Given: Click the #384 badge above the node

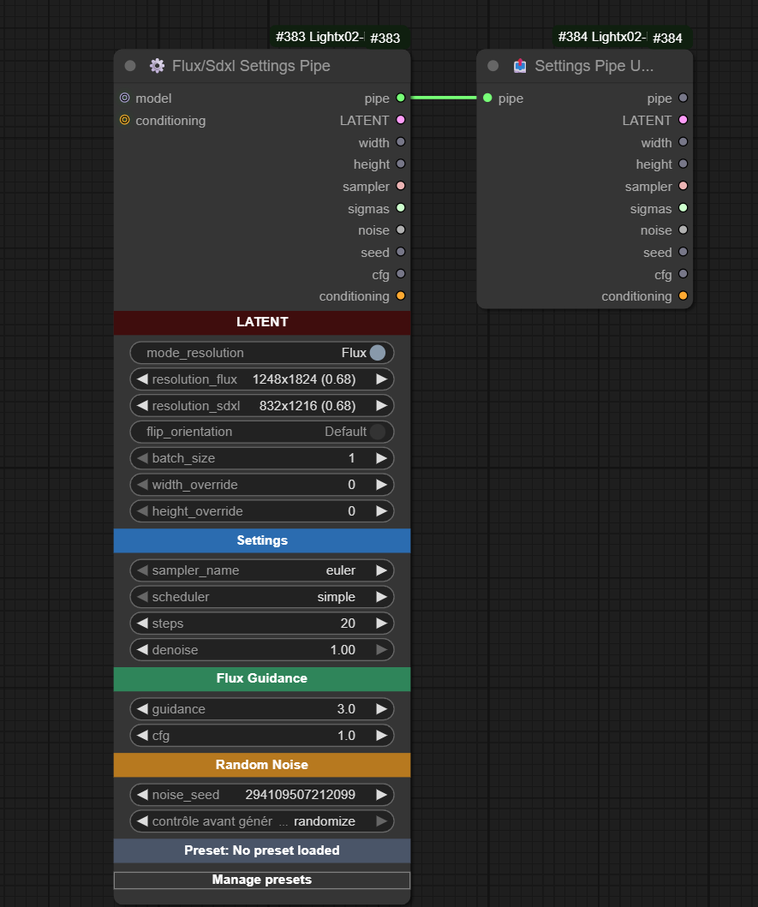Looking at the screenshot, I should (x=668, y=39).
